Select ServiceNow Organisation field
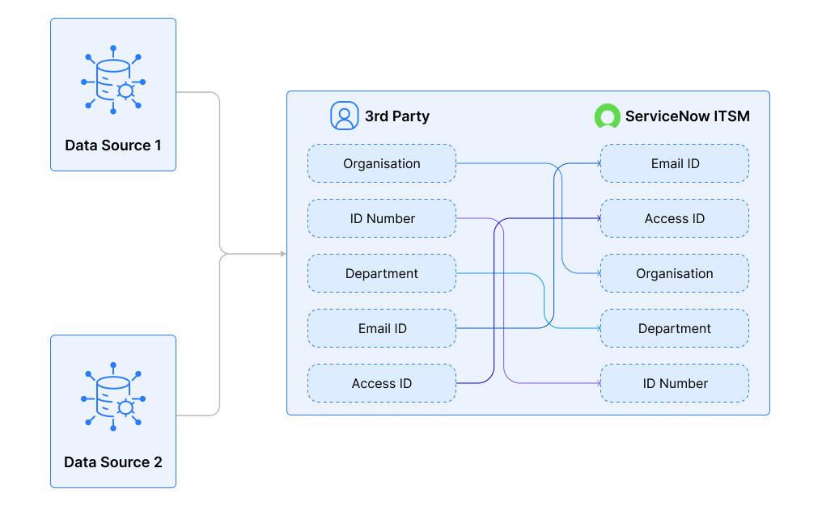 point(675,273)
